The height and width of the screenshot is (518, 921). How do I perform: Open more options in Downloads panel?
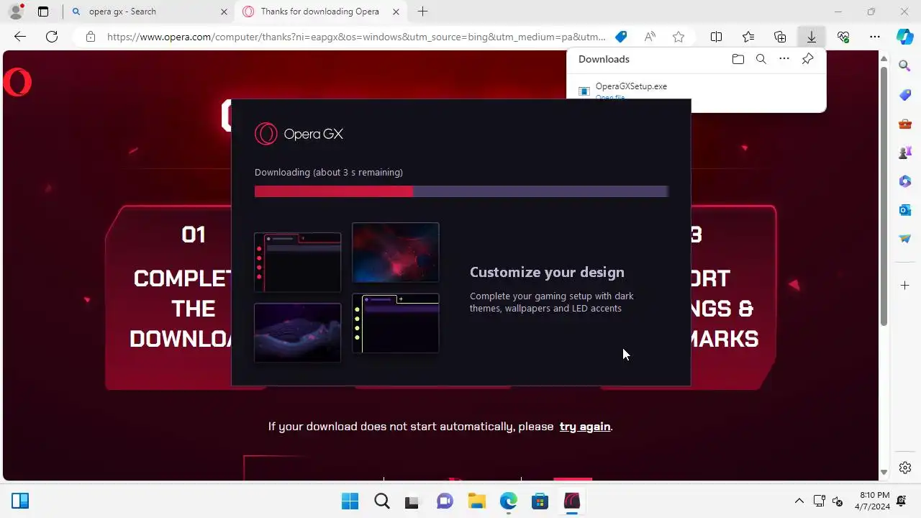784,59
